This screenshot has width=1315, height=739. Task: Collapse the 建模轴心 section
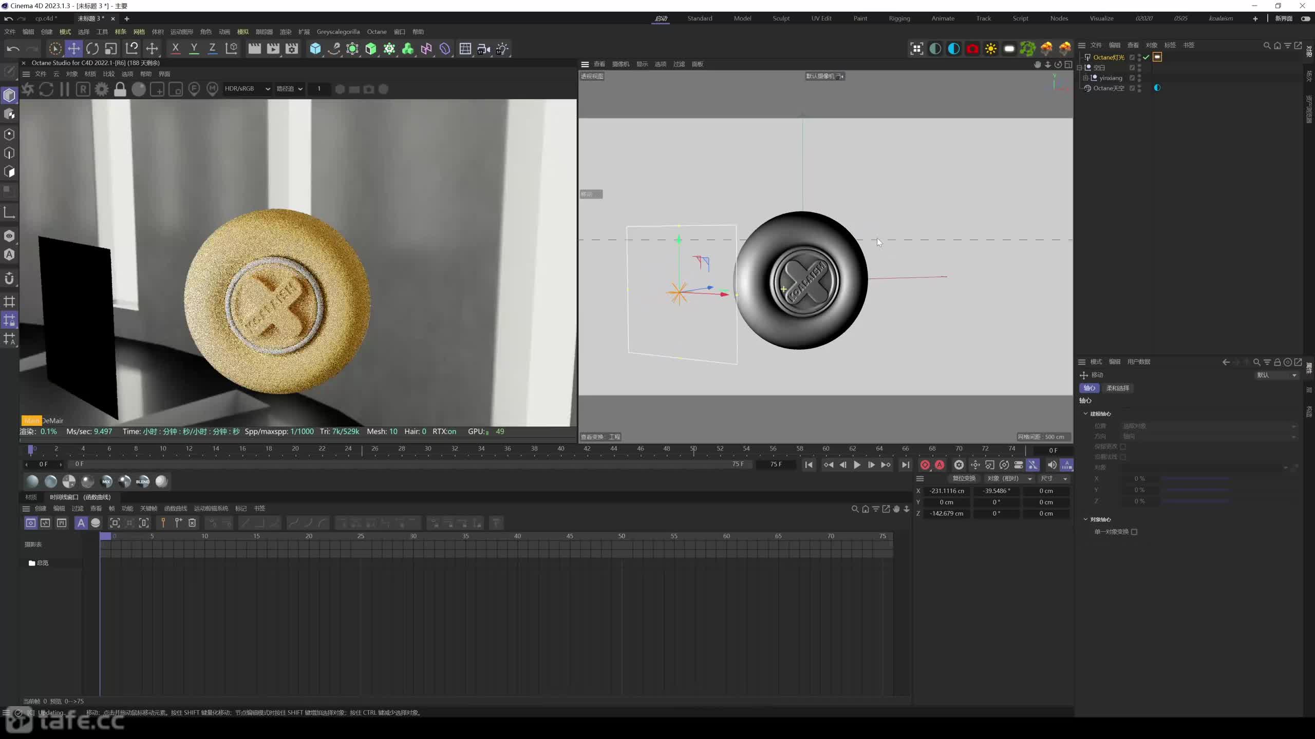tap(1085, 414)
